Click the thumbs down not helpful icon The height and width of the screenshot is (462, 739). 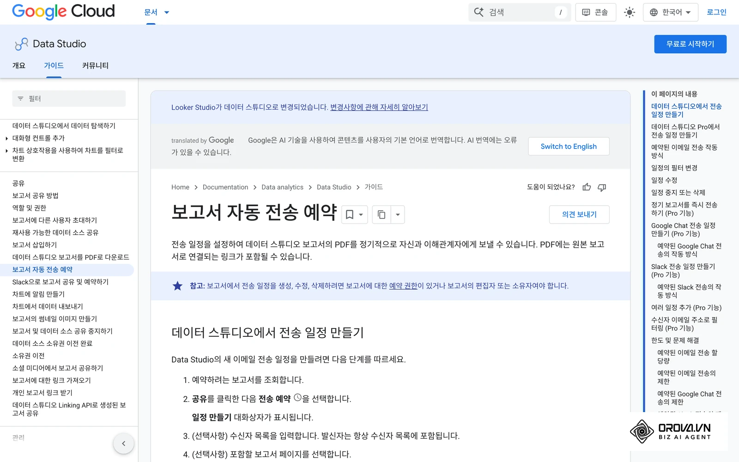point(602,187)
